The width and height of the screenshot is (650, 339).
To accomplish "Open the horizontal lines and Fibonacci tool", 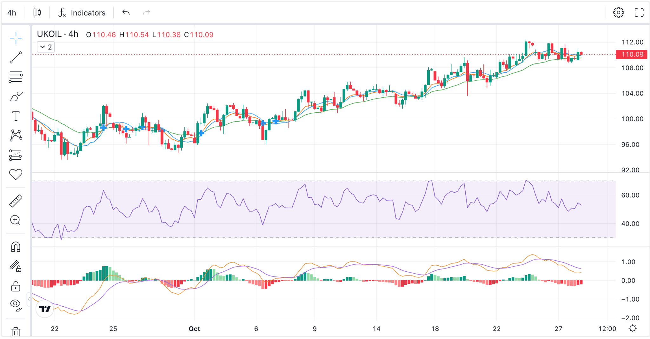I will (16, 77).
